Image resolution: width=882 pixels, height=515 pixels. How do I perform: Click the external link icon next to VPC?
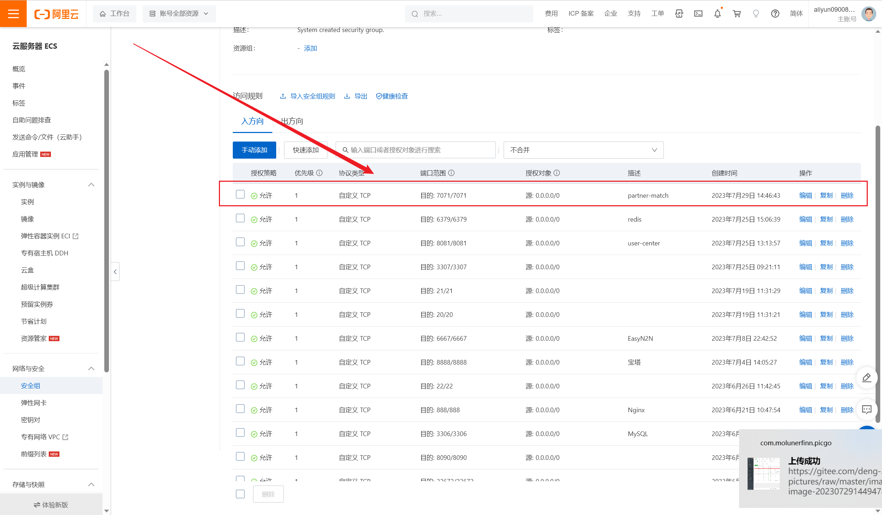pos(65,437)
